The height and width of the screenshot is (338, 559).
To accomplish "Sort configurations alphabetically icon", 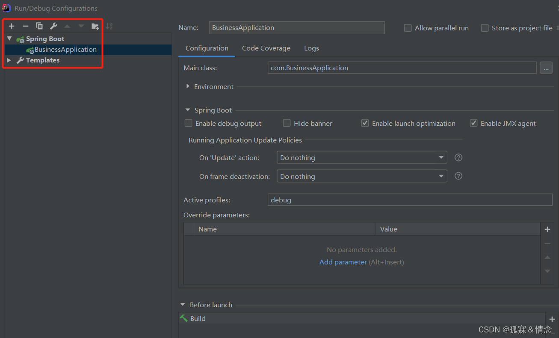I will pos(109,26).
